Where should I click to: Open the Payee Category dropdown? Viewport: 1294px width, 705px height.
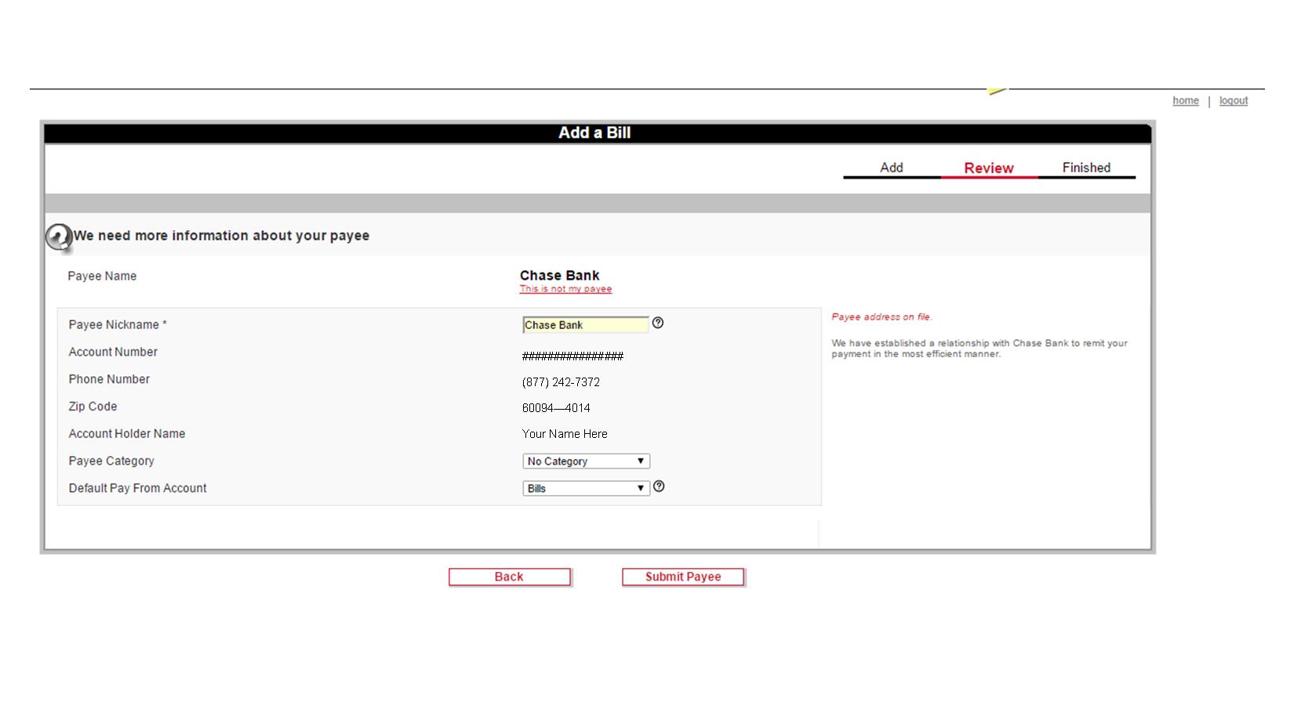click(586, 461)
